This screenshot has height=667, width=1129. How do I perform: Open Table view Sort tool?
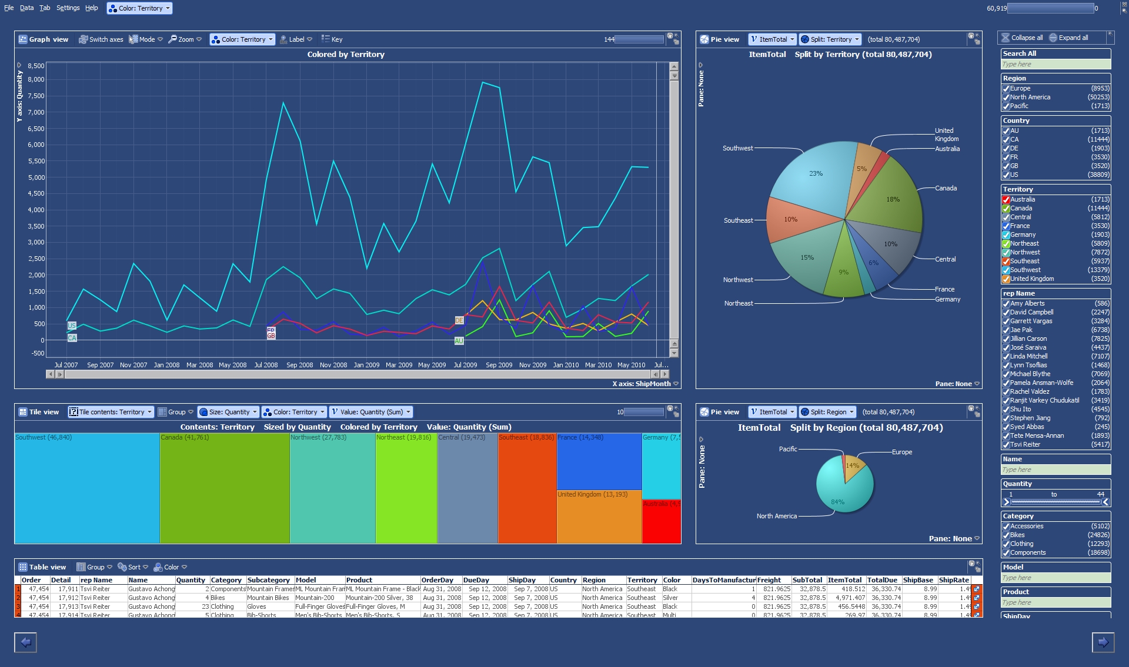(133, 567)
